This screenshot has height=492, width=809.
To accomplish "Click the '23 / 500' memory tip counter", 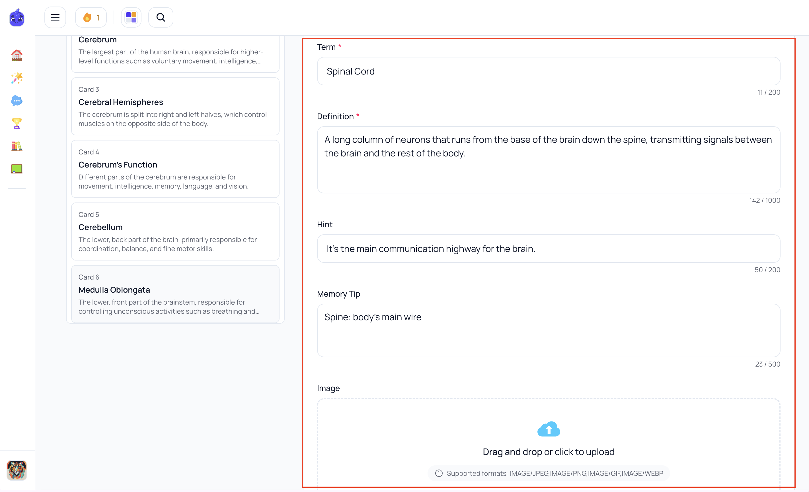I will [x=767, y=364].
